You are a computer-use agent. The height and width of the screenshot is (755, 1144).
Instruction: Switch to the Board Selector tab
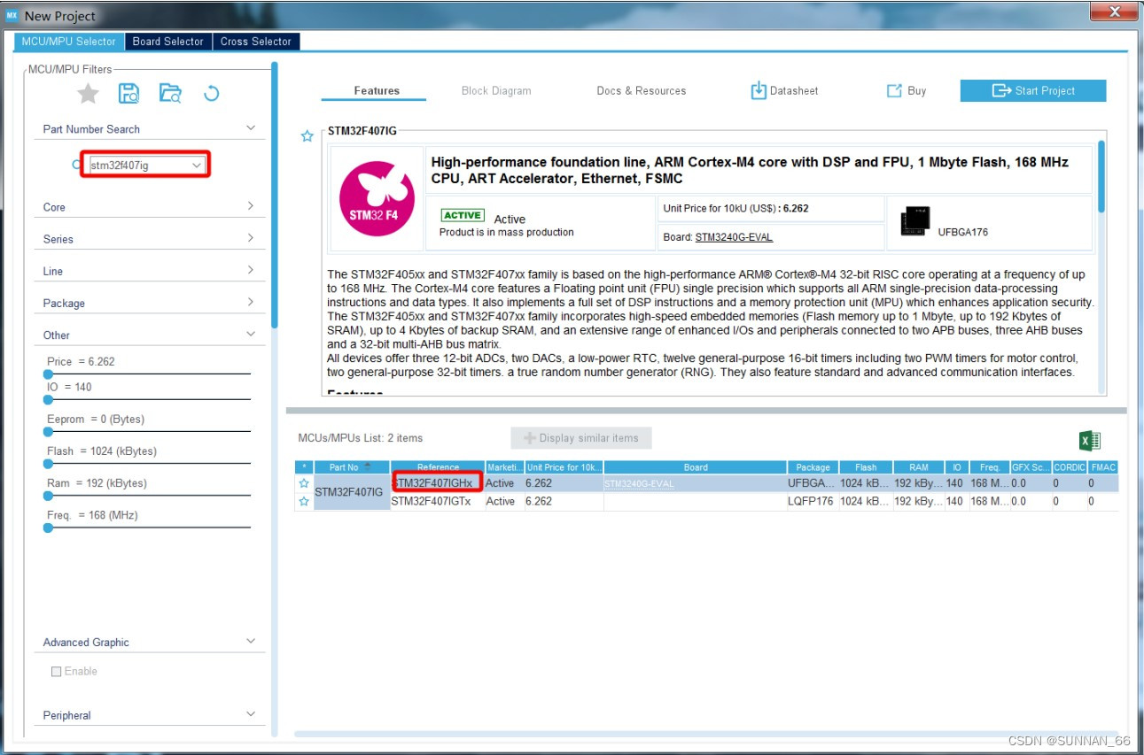[168, 42]
